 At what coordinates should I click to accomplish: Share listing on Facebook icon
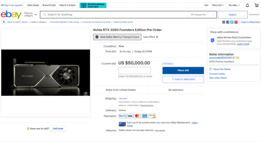tap(228, 22)
